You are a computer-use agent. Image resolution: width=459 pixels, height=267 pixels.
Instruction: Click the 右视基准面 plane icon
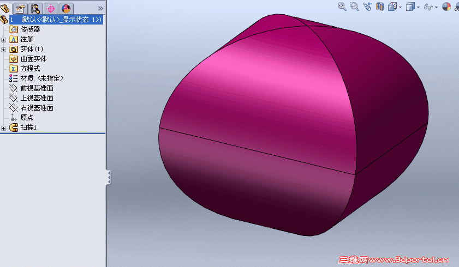(x=14, y=108)
